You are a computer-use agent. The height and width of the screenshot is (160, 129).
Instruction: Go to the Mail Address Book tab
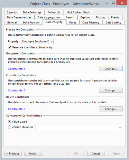click(78, 12)
